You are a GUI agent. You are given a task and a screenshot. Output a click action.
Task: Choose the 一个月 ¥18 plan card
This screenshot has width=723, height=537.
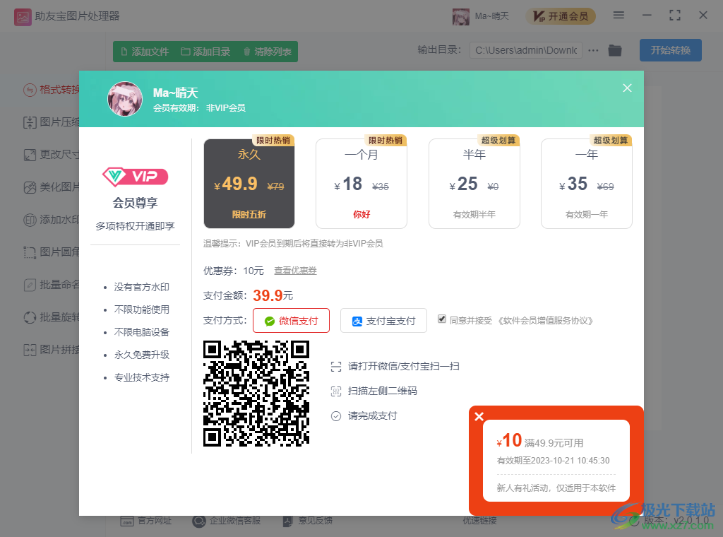click(x=361, y=184)
